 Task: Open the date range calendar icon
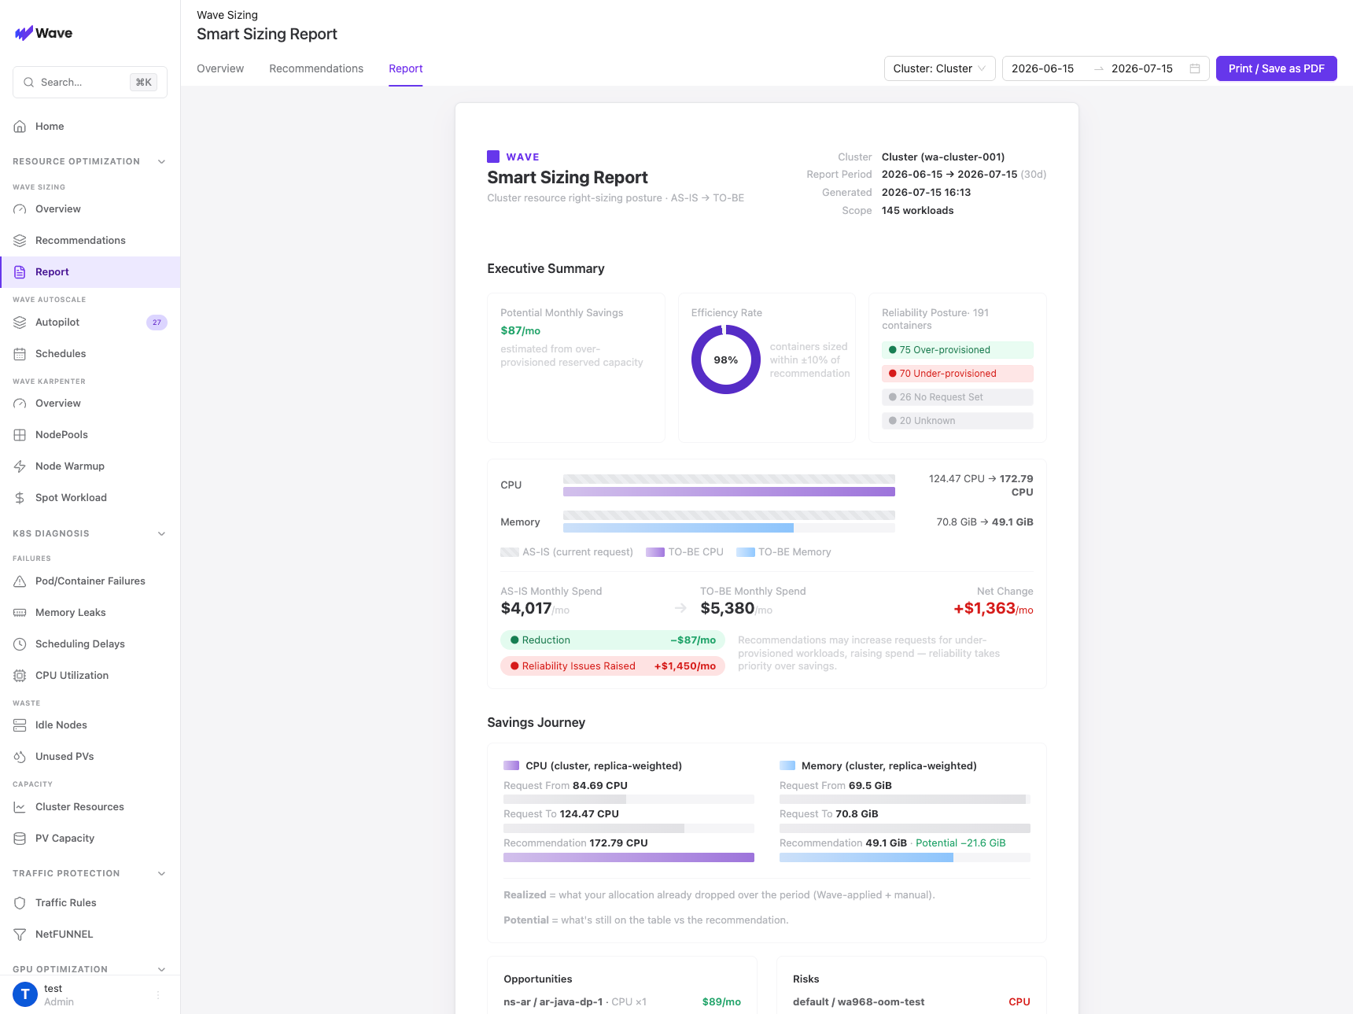(x=1194, y=68)
